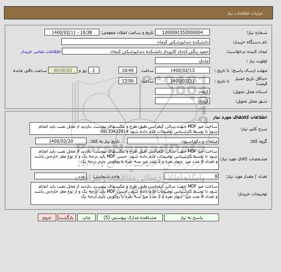
Task: Click the خروج exit button
Action: 47,217
